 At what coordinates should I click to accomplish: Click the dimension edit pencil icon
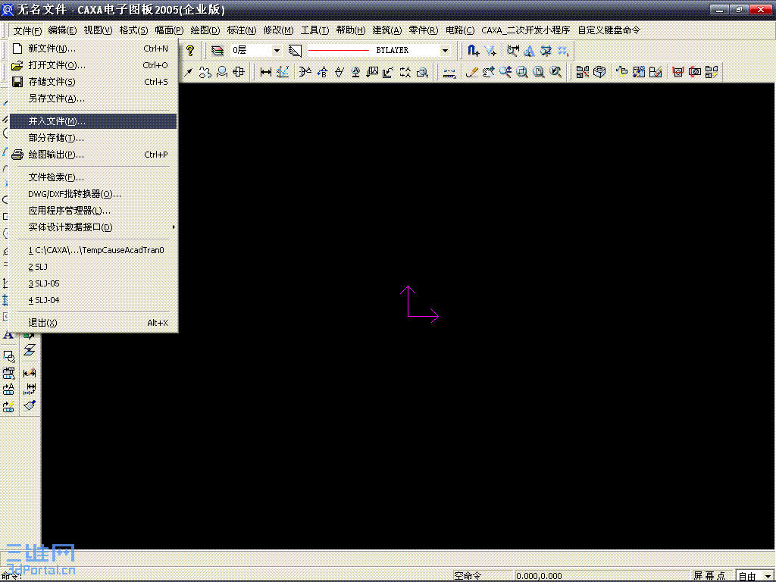(x=30, y=372)
